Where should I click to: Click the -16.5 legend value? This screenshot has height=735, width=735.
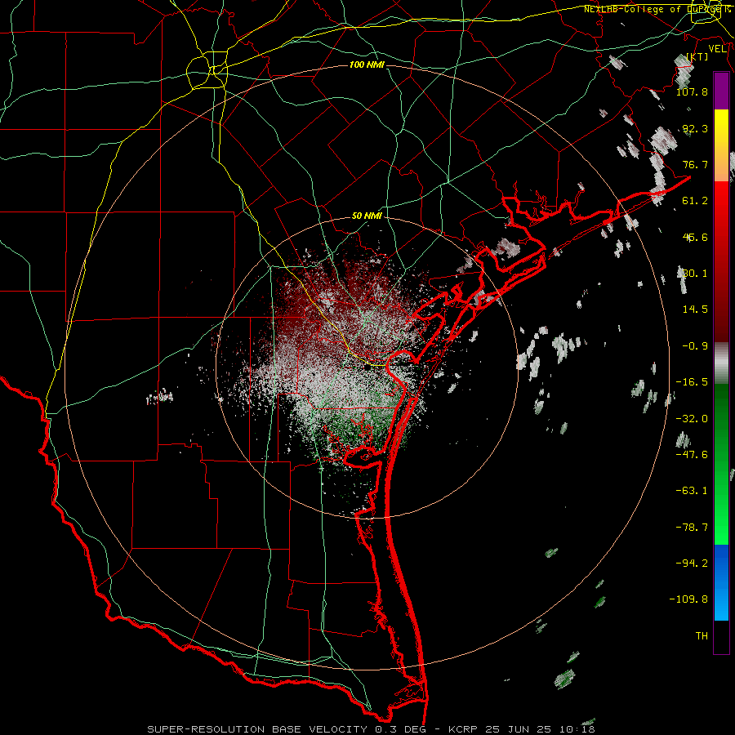692,382
